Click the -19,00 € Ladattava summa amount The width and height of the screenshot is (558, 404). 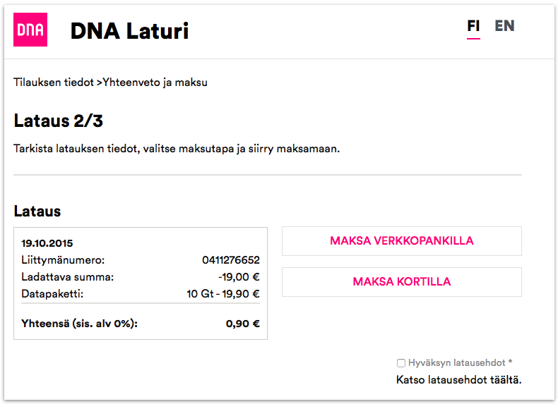[x=239, y=277]
